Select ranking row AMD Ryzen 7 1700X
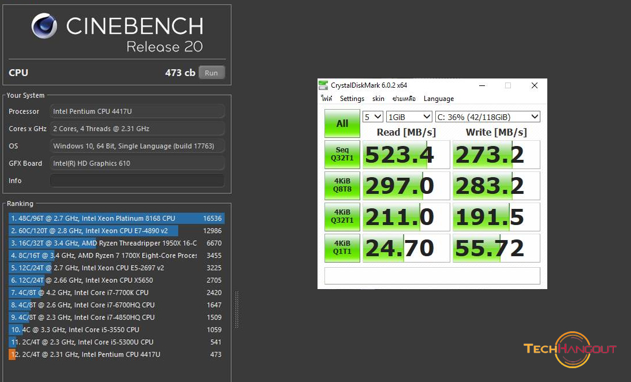This screenshot has width=631, height=382. pos(116,255)
